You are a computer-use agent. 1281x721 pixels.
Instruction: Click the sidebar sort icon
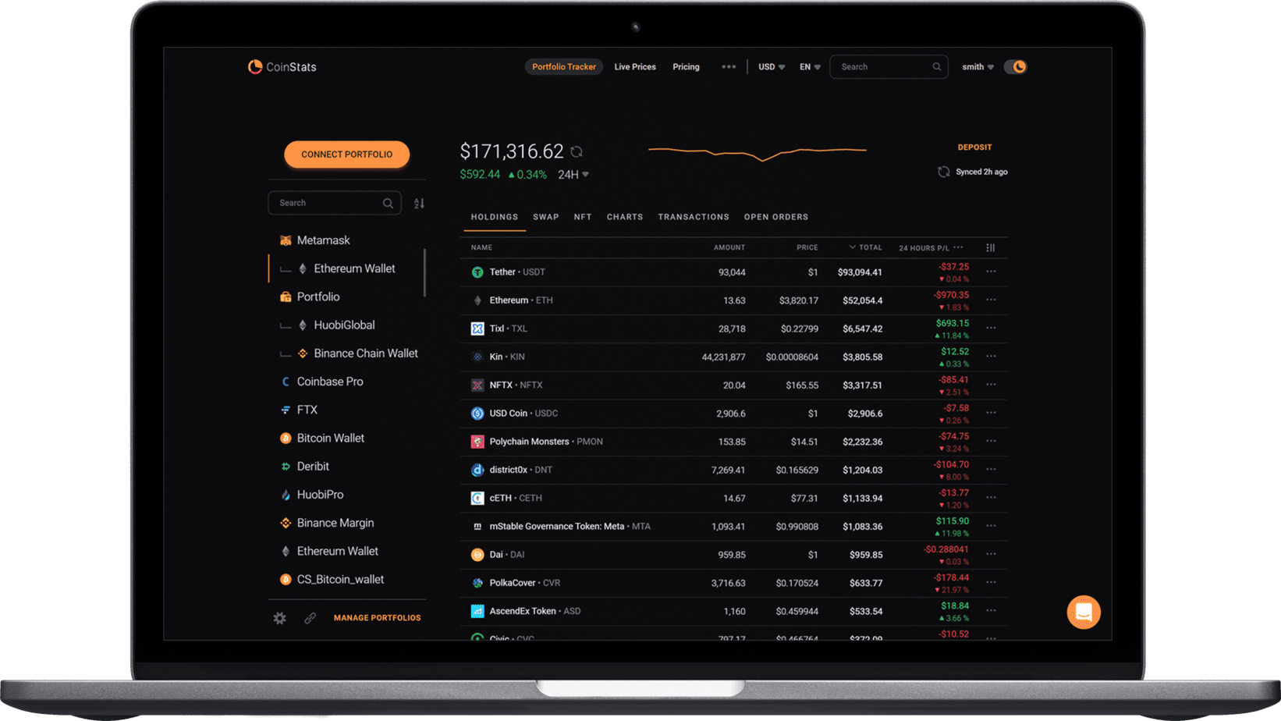[419, 203]
